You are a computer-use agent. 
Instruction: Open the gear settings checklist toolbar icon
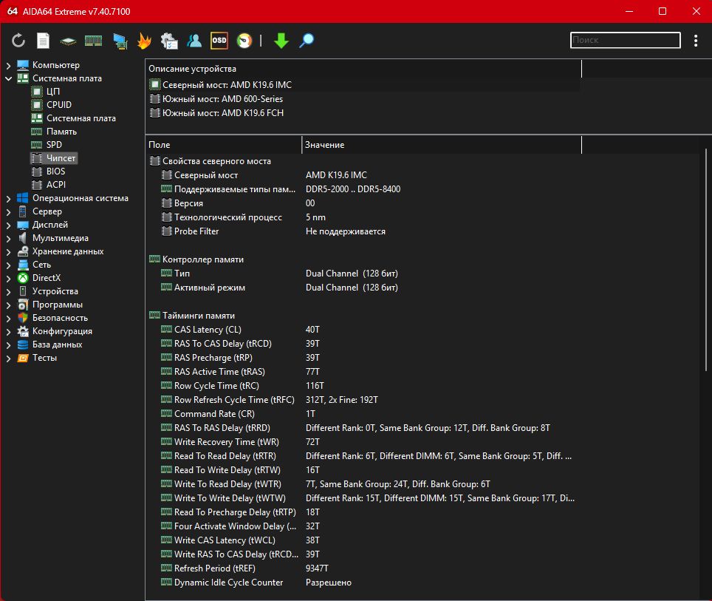pos(169,41)
